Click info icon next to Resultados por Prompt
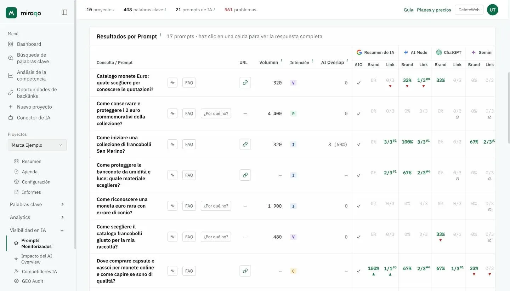 click(x=160, y=35)
